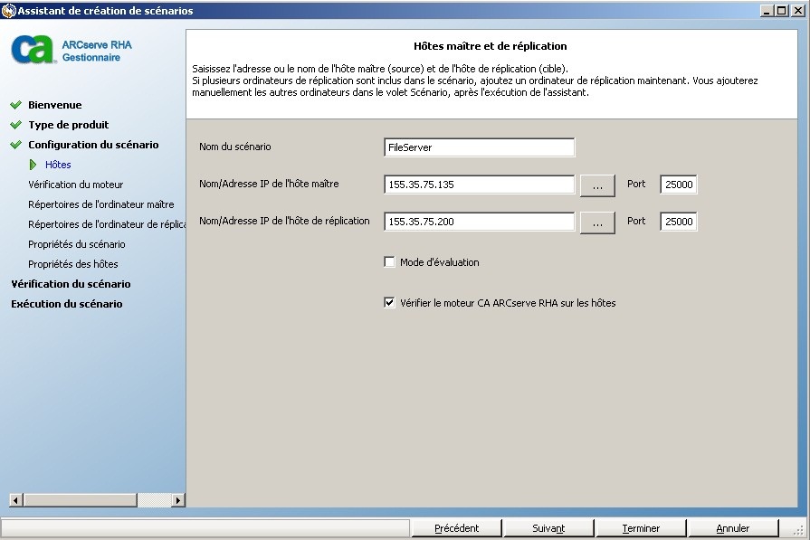Click the Suivant button
810x540 pixels.
coord(548,527)
